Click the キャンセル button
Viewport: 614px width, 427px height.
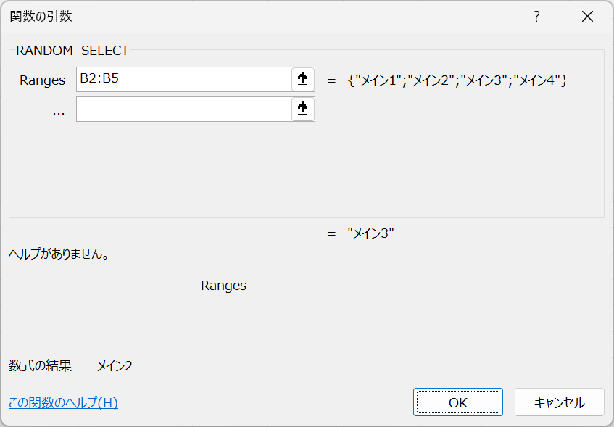pyautogui.click(x=559, y=402)
